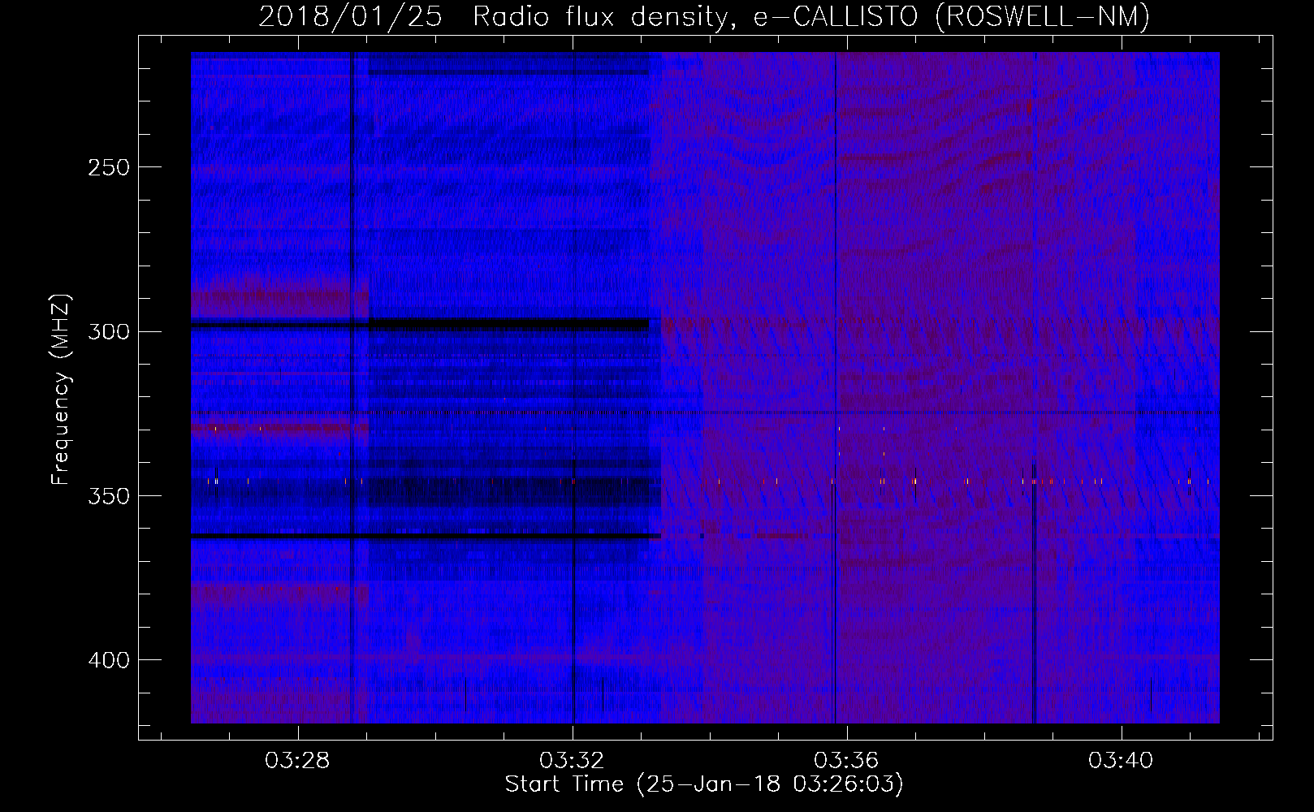Click the date "2018/01/25" in the title
Screen dimensions: 1314x812
tap(350, 17)
